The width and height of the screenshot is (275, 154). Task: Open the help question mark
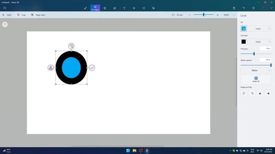(5, 24)
